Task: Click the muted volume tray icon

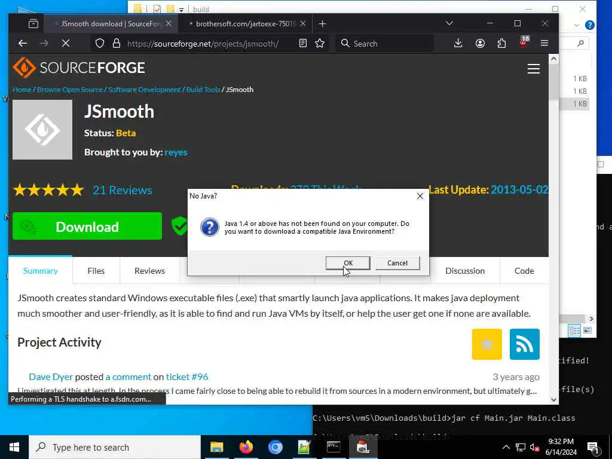Action: [x=534, y=447]
